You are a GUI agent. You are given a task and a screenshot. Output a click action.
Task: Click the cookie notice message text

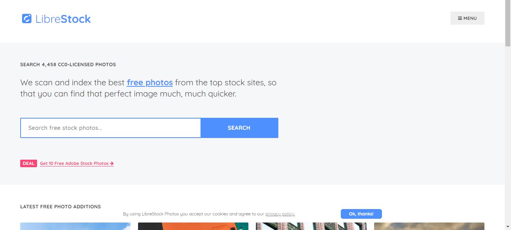point(193,214)
